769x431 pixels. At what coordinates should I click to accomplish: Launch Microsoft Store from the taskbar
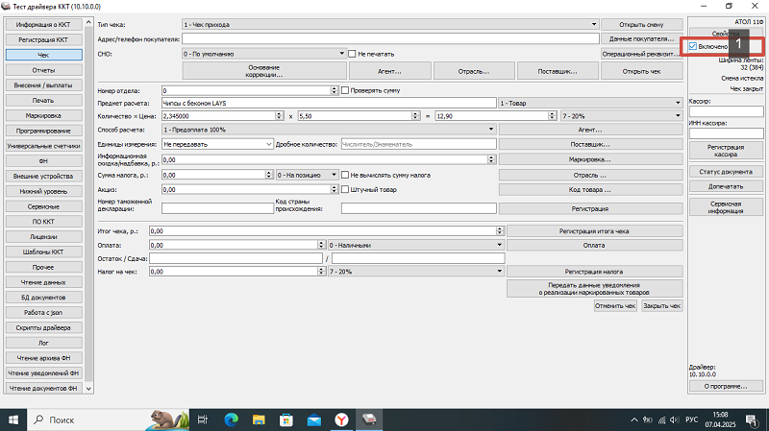click(286, 419)
